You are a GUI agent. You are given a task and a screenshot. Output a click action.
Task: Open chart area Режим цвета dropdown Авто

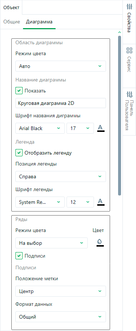coord(61,66)
